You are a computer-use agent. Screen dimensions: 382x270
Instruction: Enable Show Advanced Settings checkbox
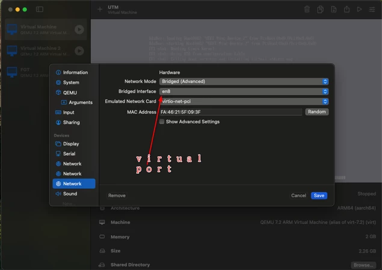tap(161, 121)
